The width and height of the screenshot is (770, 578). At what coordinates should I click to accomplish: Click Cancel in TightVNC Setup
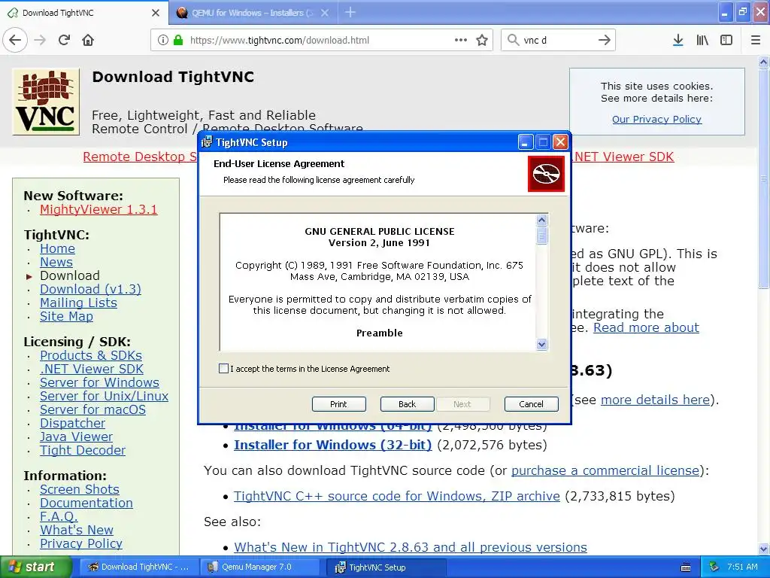tap(532, 404)
